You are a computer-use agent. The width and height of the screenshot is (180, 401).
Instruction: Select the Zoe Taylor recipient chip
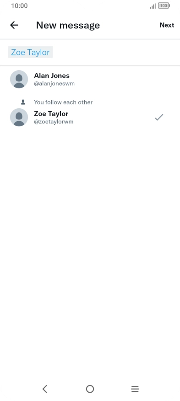click(x=30, y=52)
